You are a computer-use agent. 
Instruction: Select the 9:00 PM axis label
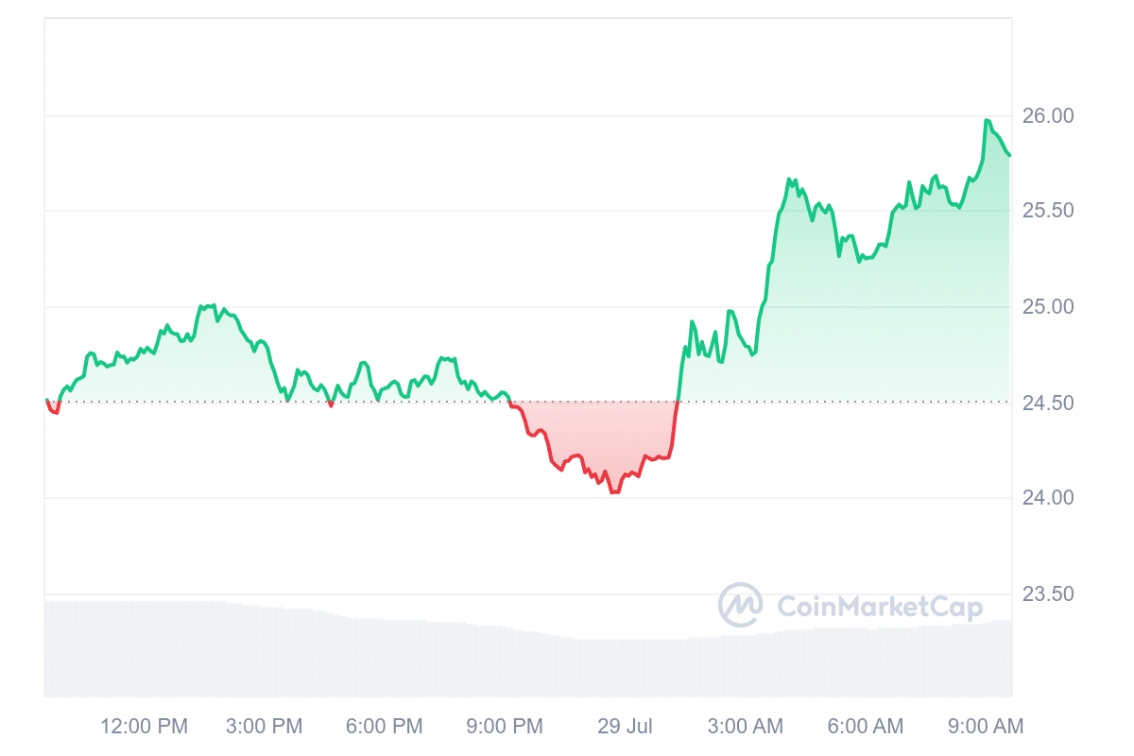(x=504, y=726)
